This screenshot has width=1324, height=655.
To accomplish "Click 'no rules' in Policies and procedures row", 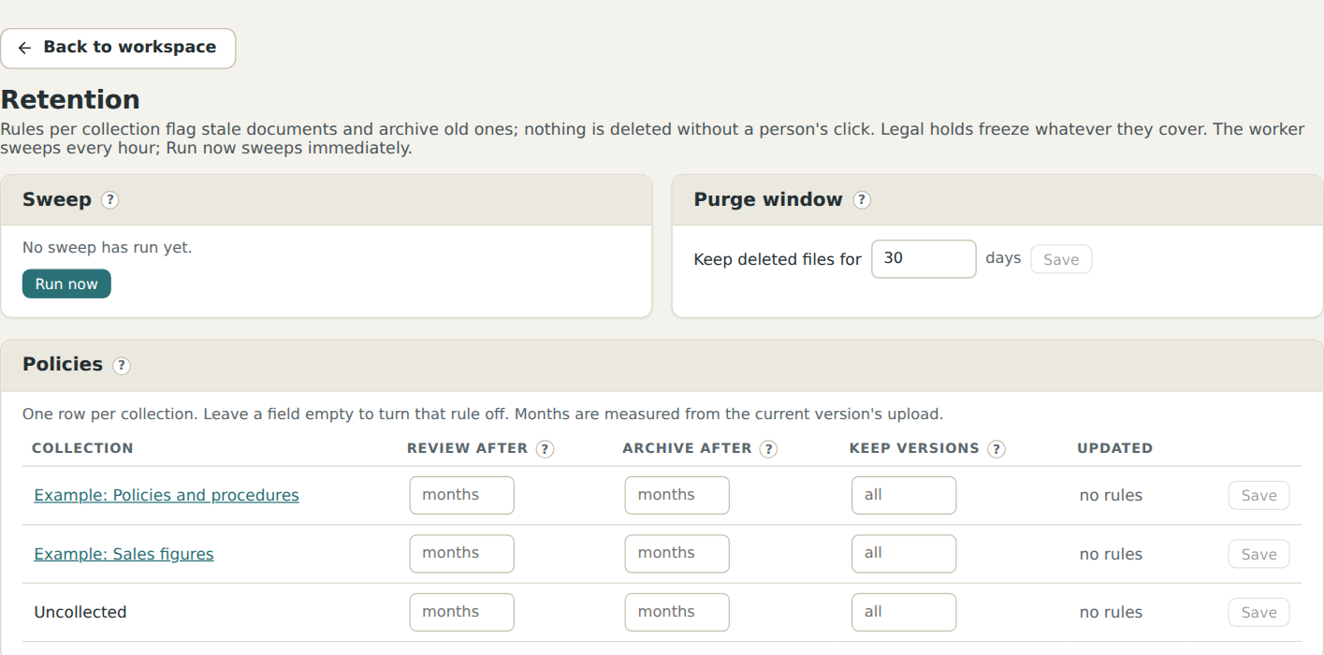I will [x=1111, y=495].
